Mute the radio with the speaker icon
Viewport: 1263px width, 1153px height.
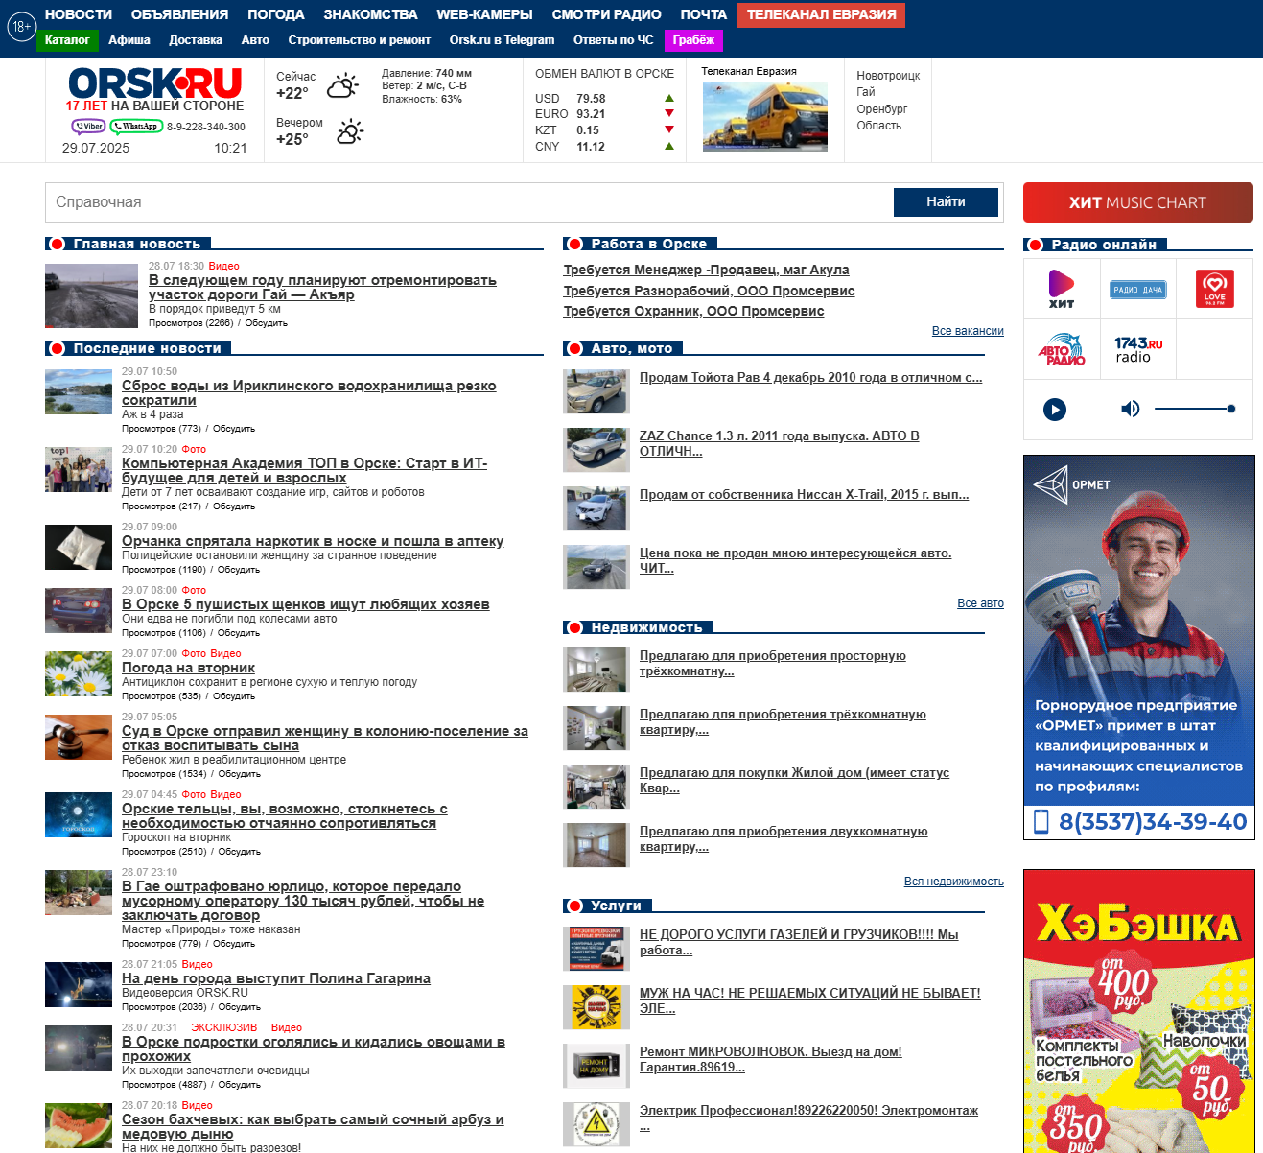[x=1131, y=410]
